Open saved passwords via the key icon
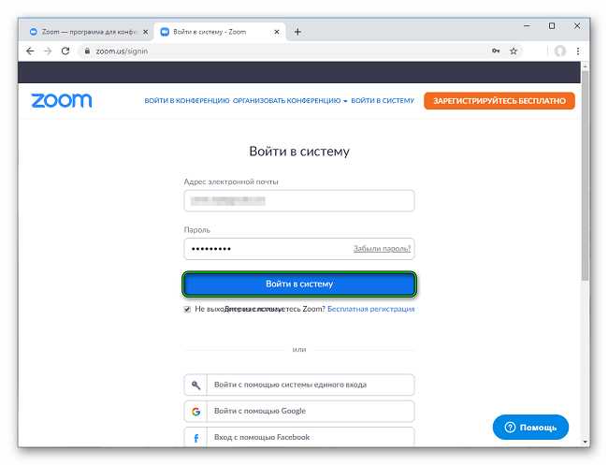 [496, 51]
